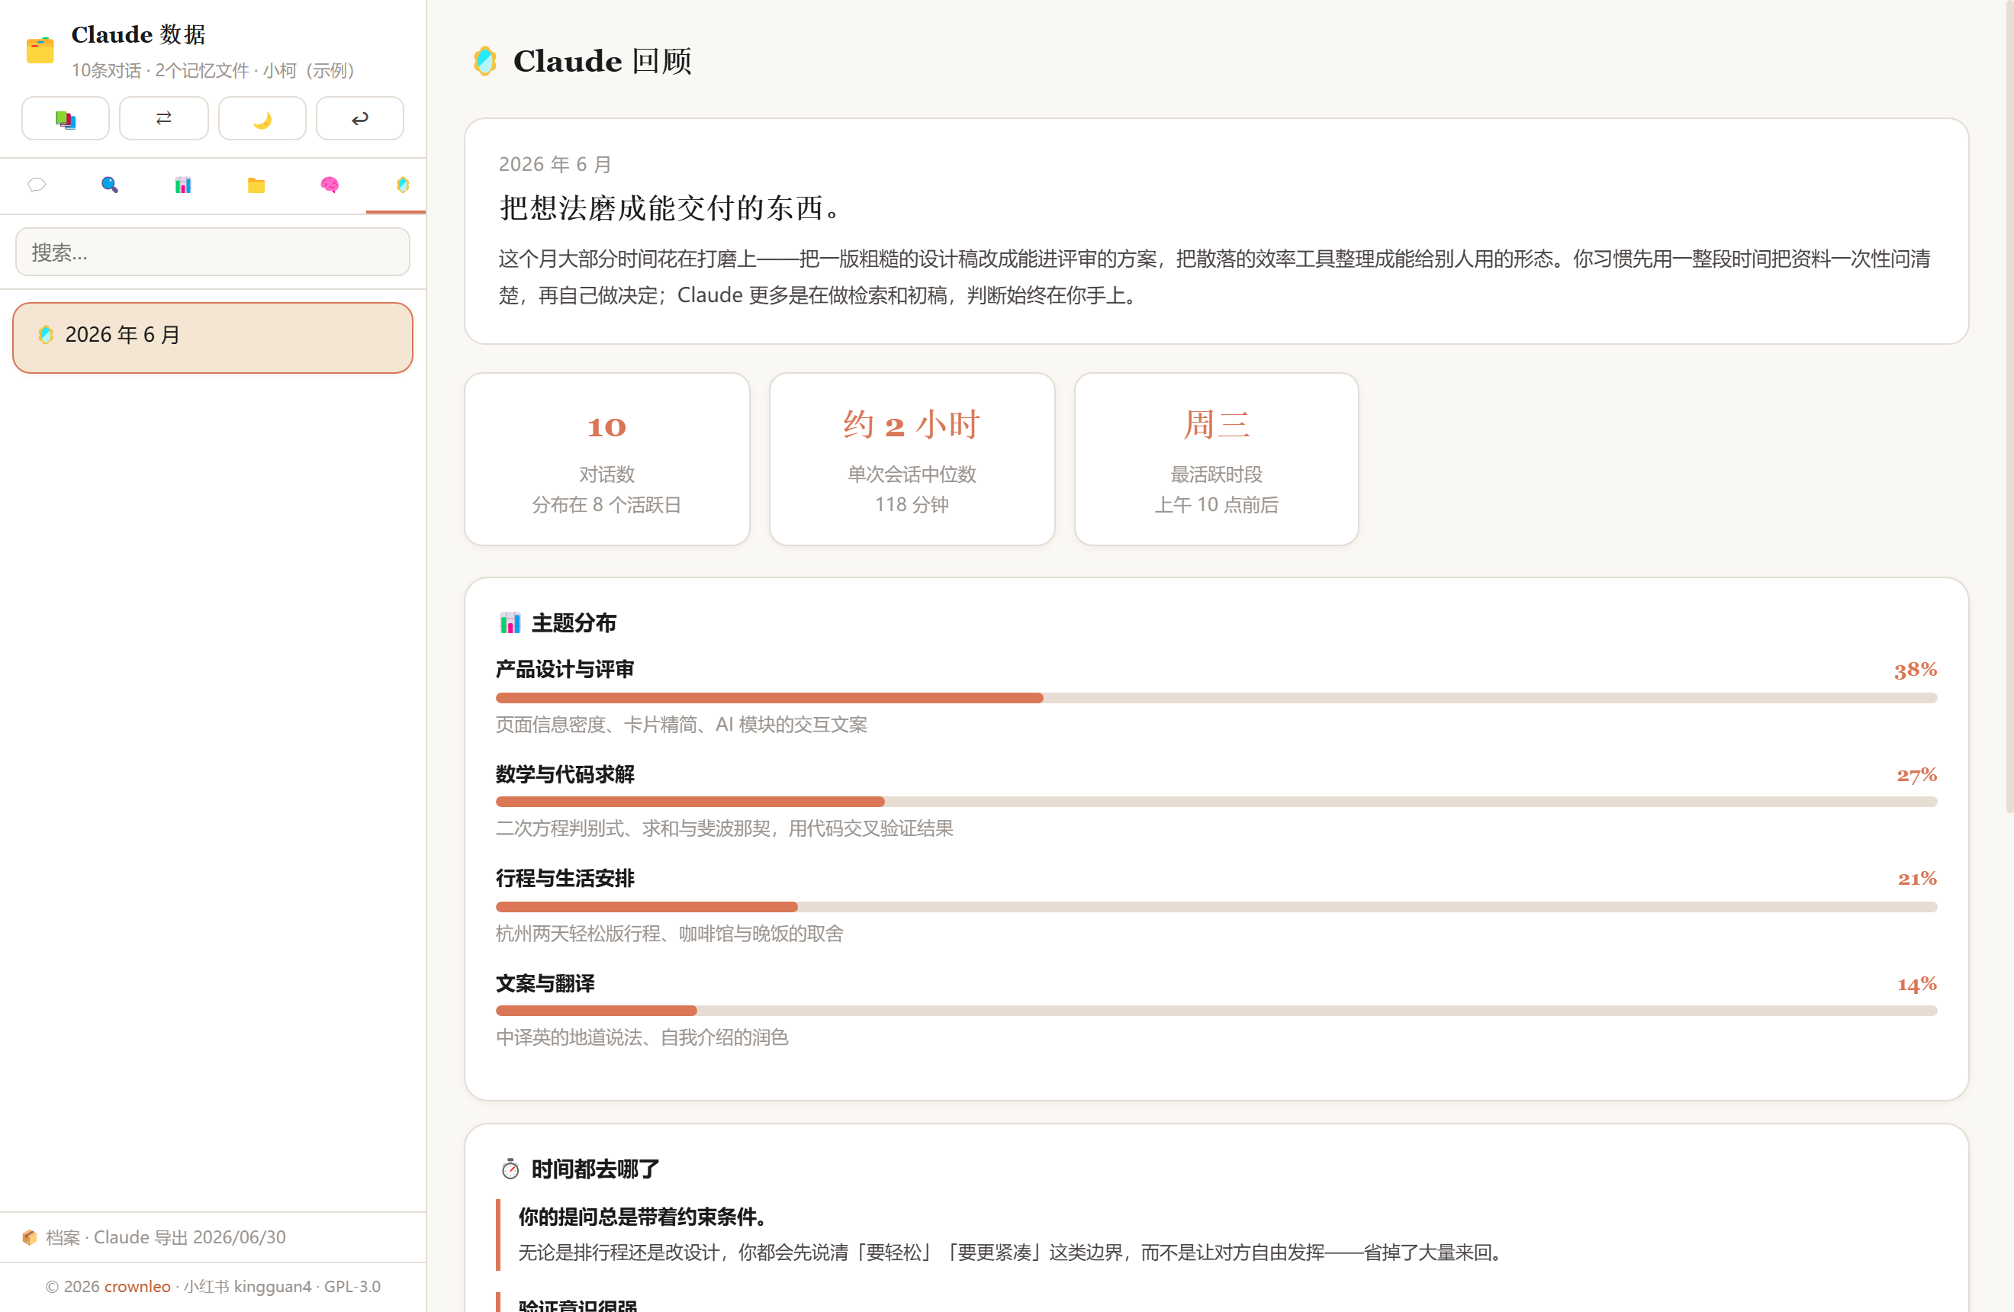Click the 搜索 search input field
The height and width of the screenshot is (1312, 2014).
click(212, 252)
